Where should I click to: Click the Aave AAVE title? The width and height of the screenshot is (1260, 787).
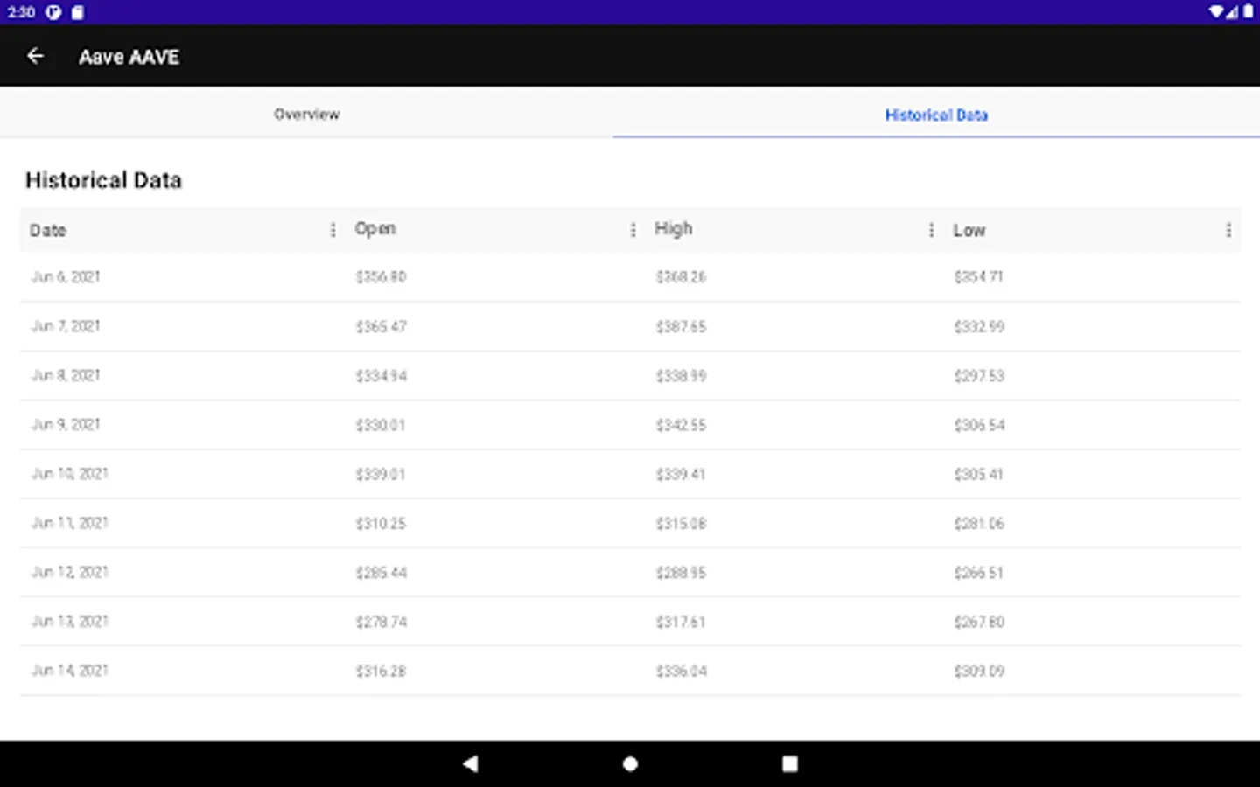click(129, 57)
